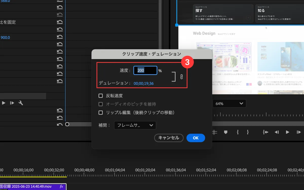Click the Mark Out bracket icon
This screenshot has width=304, height=190.
(248, 132)
